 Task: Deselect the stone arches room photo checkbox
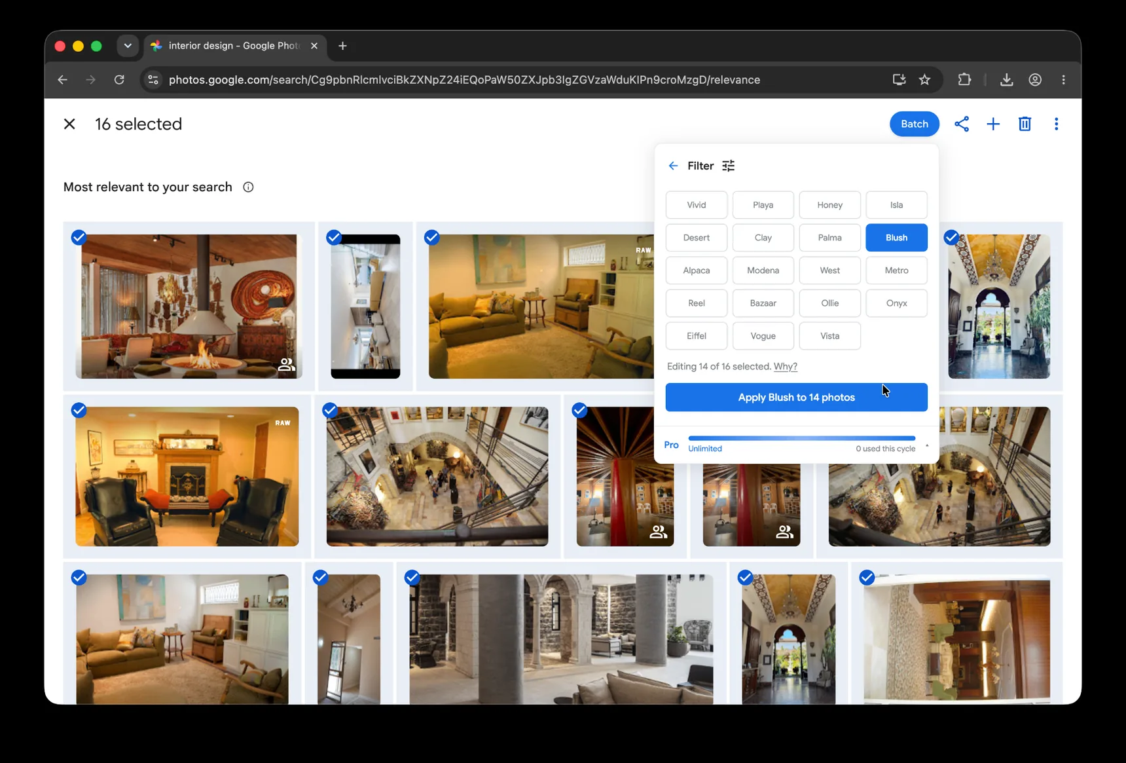tap(412, 578)
